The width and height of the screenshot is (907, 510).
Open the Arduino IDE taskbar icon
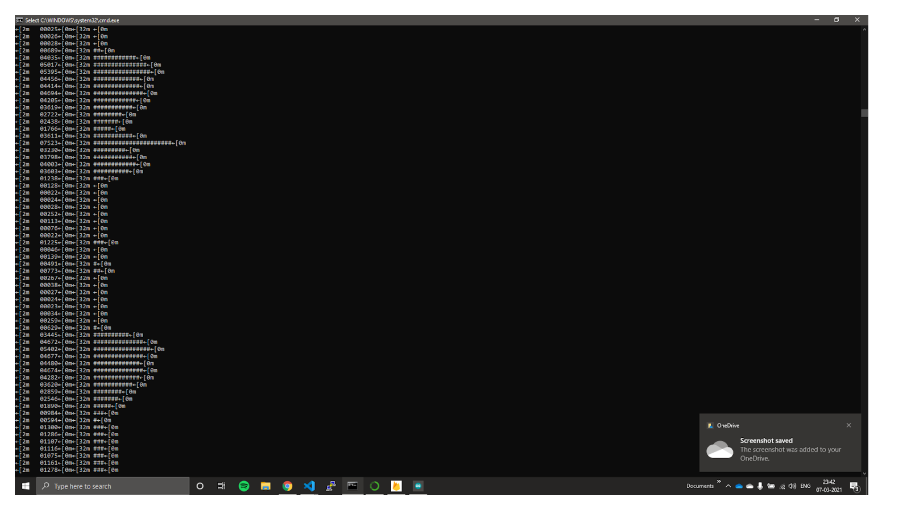418,486
